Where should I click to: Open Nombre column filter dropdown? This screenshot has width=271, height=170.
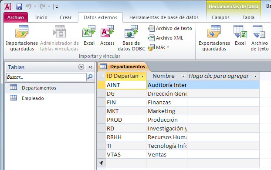(183, 76)
